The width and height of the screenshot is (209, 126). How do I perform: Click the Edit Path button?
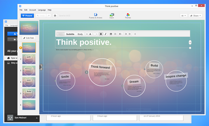pos(29,38)
